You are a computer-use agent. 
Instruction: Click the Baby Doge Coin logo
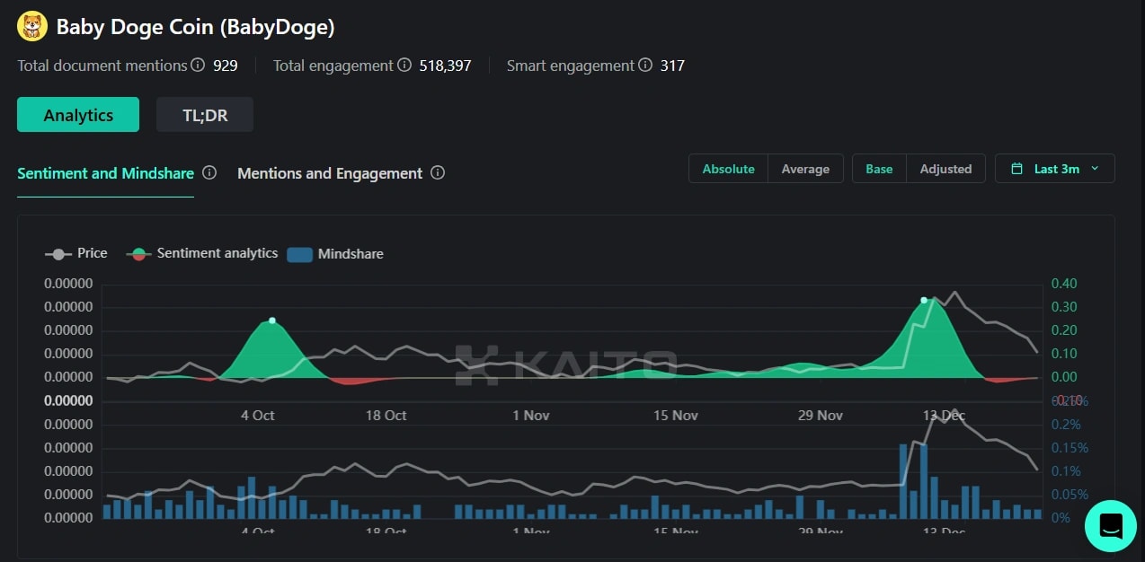pyautogui.click(x=31, y=26)
